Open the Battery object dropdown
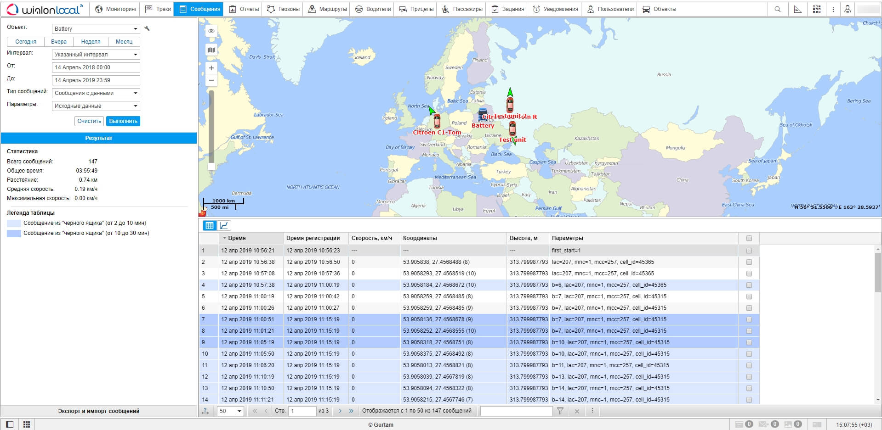Screen dimensions: 882x430 coord(96,29)
